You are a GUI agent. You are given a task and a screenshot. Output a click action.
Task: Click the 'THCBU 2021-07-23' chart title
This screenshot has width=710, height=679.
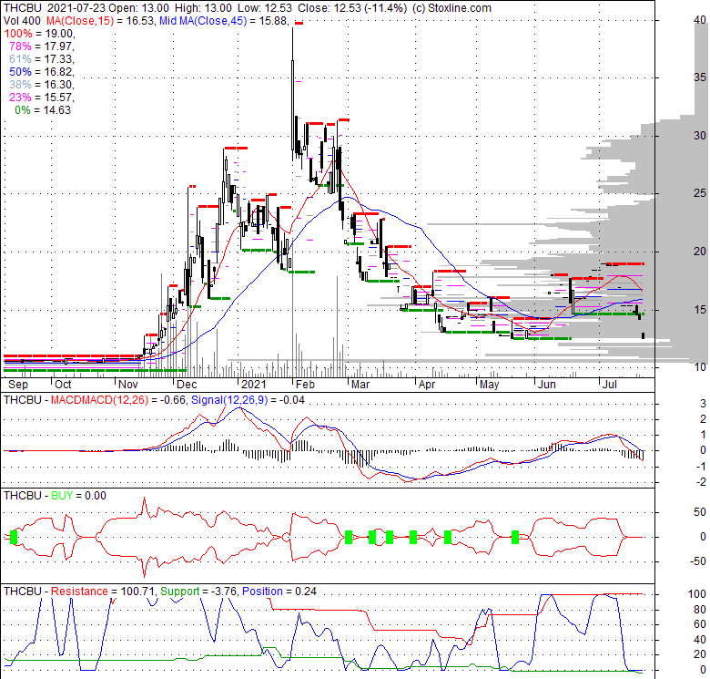(x=55, y=7)
